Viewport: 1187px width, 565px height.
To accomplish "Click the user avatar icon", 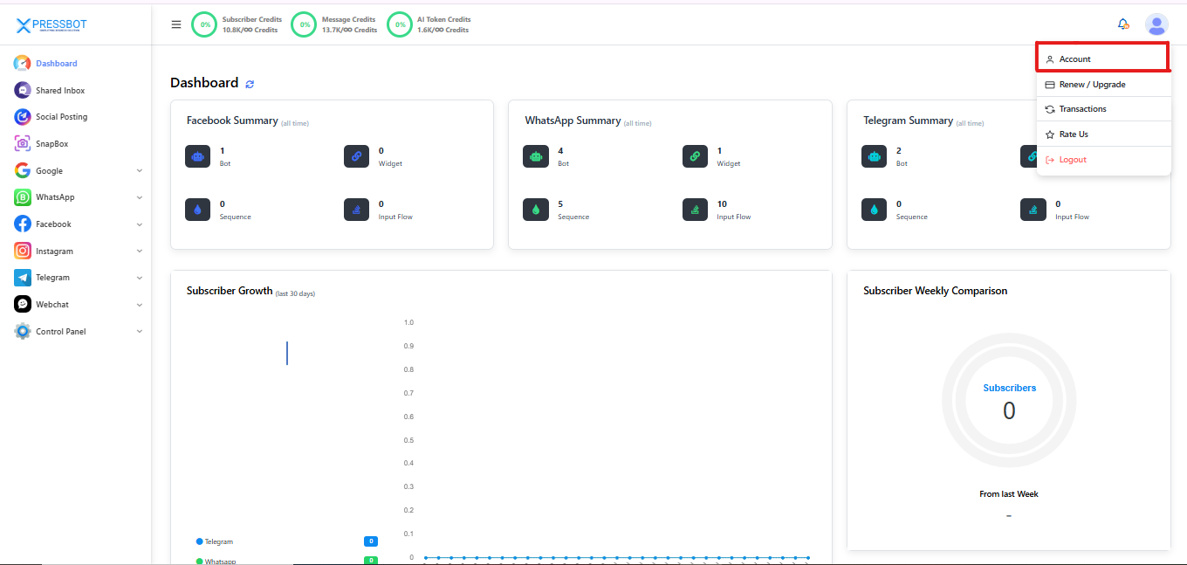I will click(x=1156, y=24).
